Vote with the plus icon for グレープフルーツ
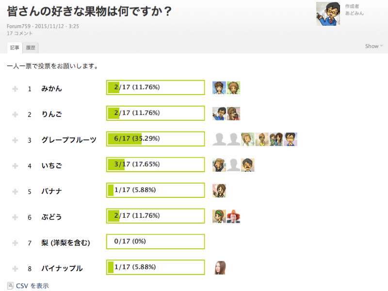This screenshot has height=291, width=388. (x=15, y=140)
